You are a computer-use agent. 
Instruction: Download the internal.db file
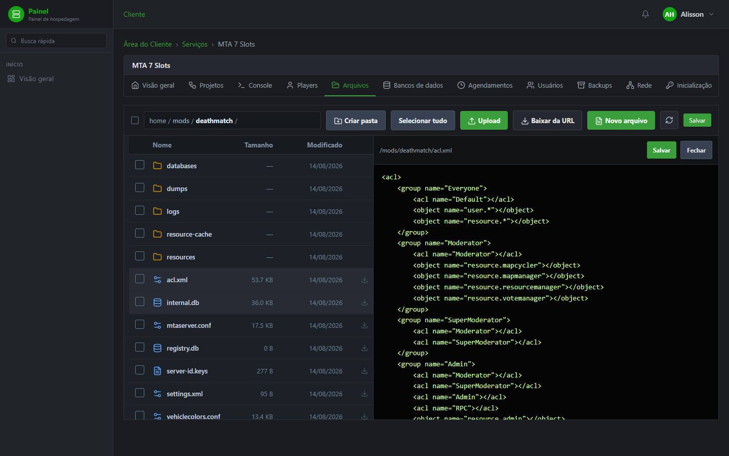point(364,302)
